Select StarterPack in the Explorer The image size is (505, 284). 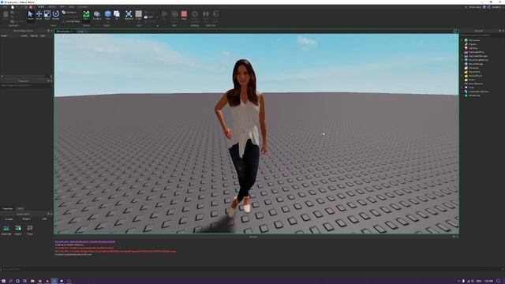click(x=474, y=72)
